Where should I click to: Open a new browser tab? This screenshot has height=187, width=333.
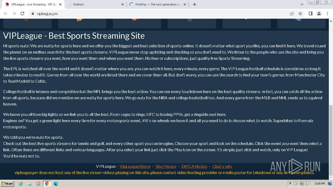click(x=195, y=4)
